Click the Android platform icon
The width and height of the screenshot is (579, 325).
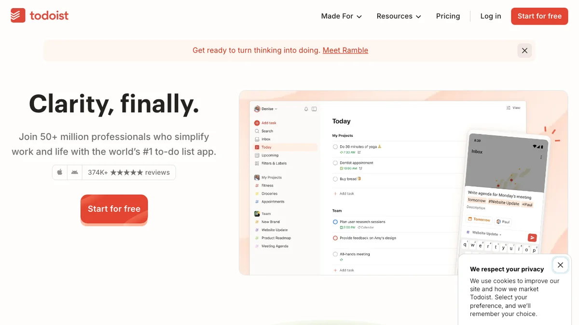(x=74, y=172)
